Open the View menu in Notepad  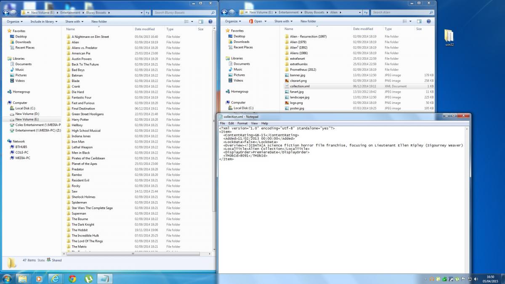pyautogui.click(x=254, y=123)
